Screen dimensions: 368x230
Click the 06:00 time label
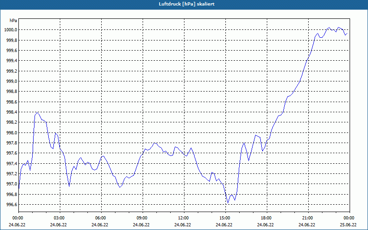[x=100, y=218]
